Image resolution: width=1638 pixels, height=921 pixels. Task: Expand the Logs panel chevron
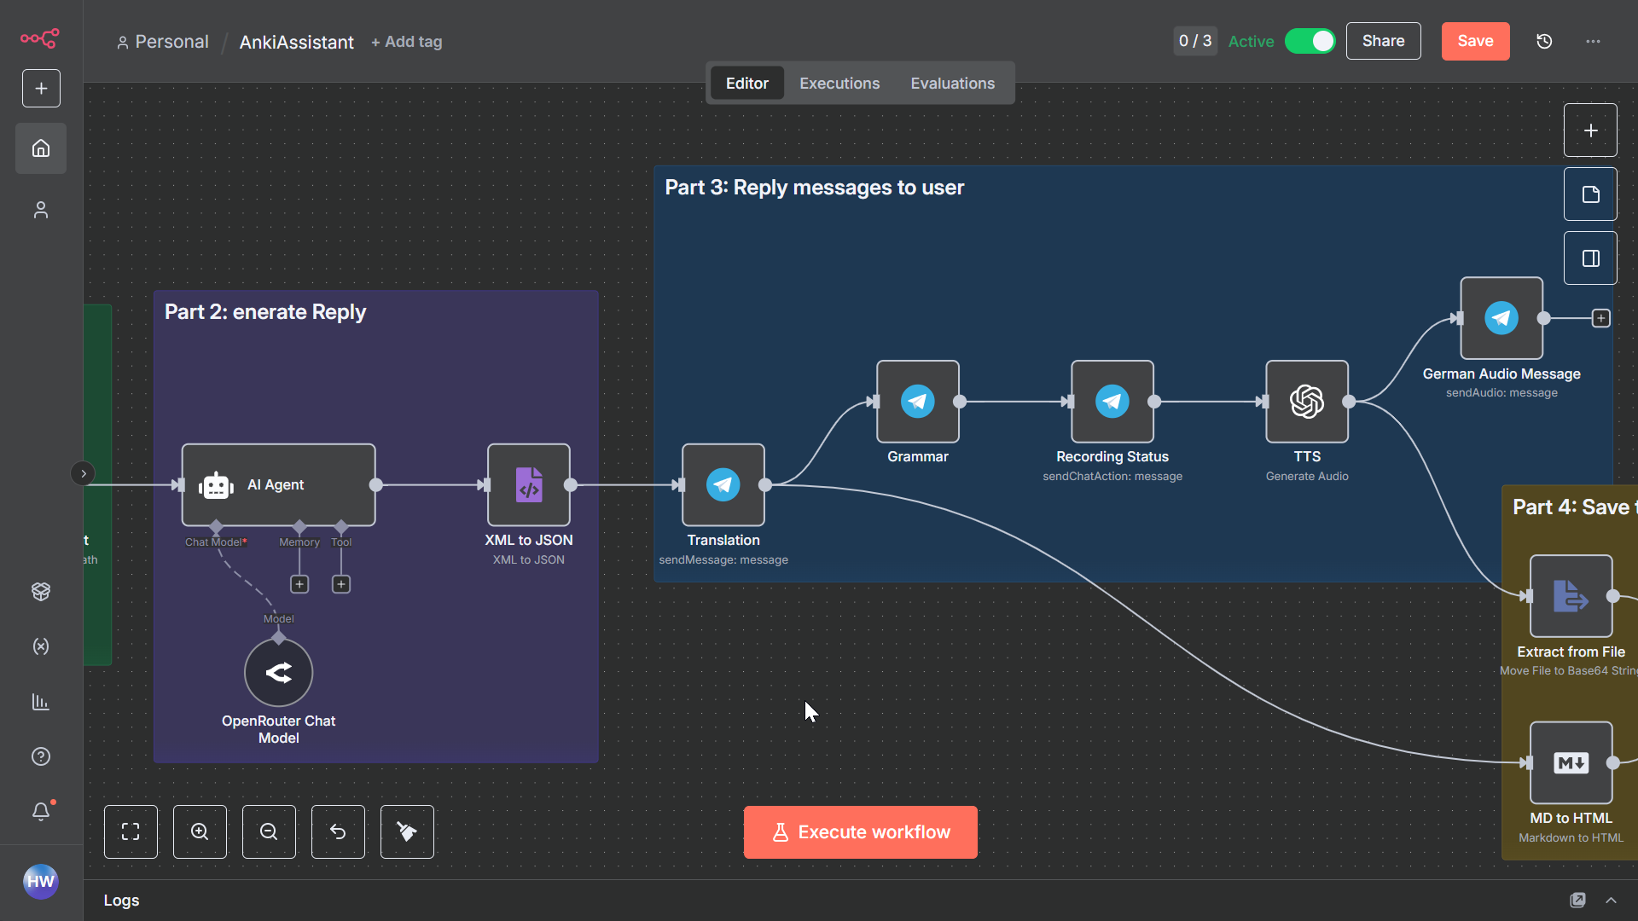coord(1611,900)
